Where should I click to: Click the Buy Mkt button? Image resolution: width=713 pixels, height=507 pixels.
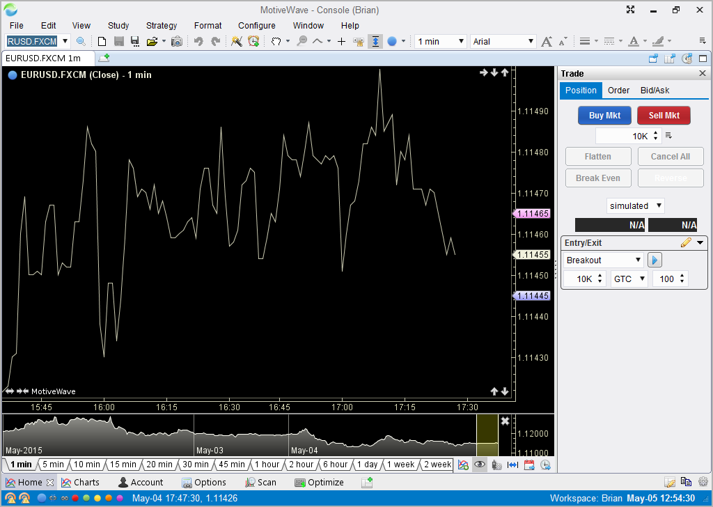pyautogui.click(x=605, y=116)
